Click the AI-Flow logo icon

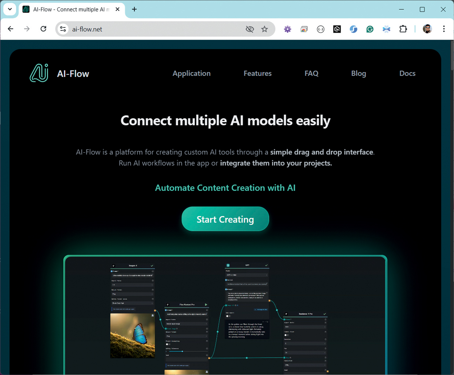[x=39, y=73]
